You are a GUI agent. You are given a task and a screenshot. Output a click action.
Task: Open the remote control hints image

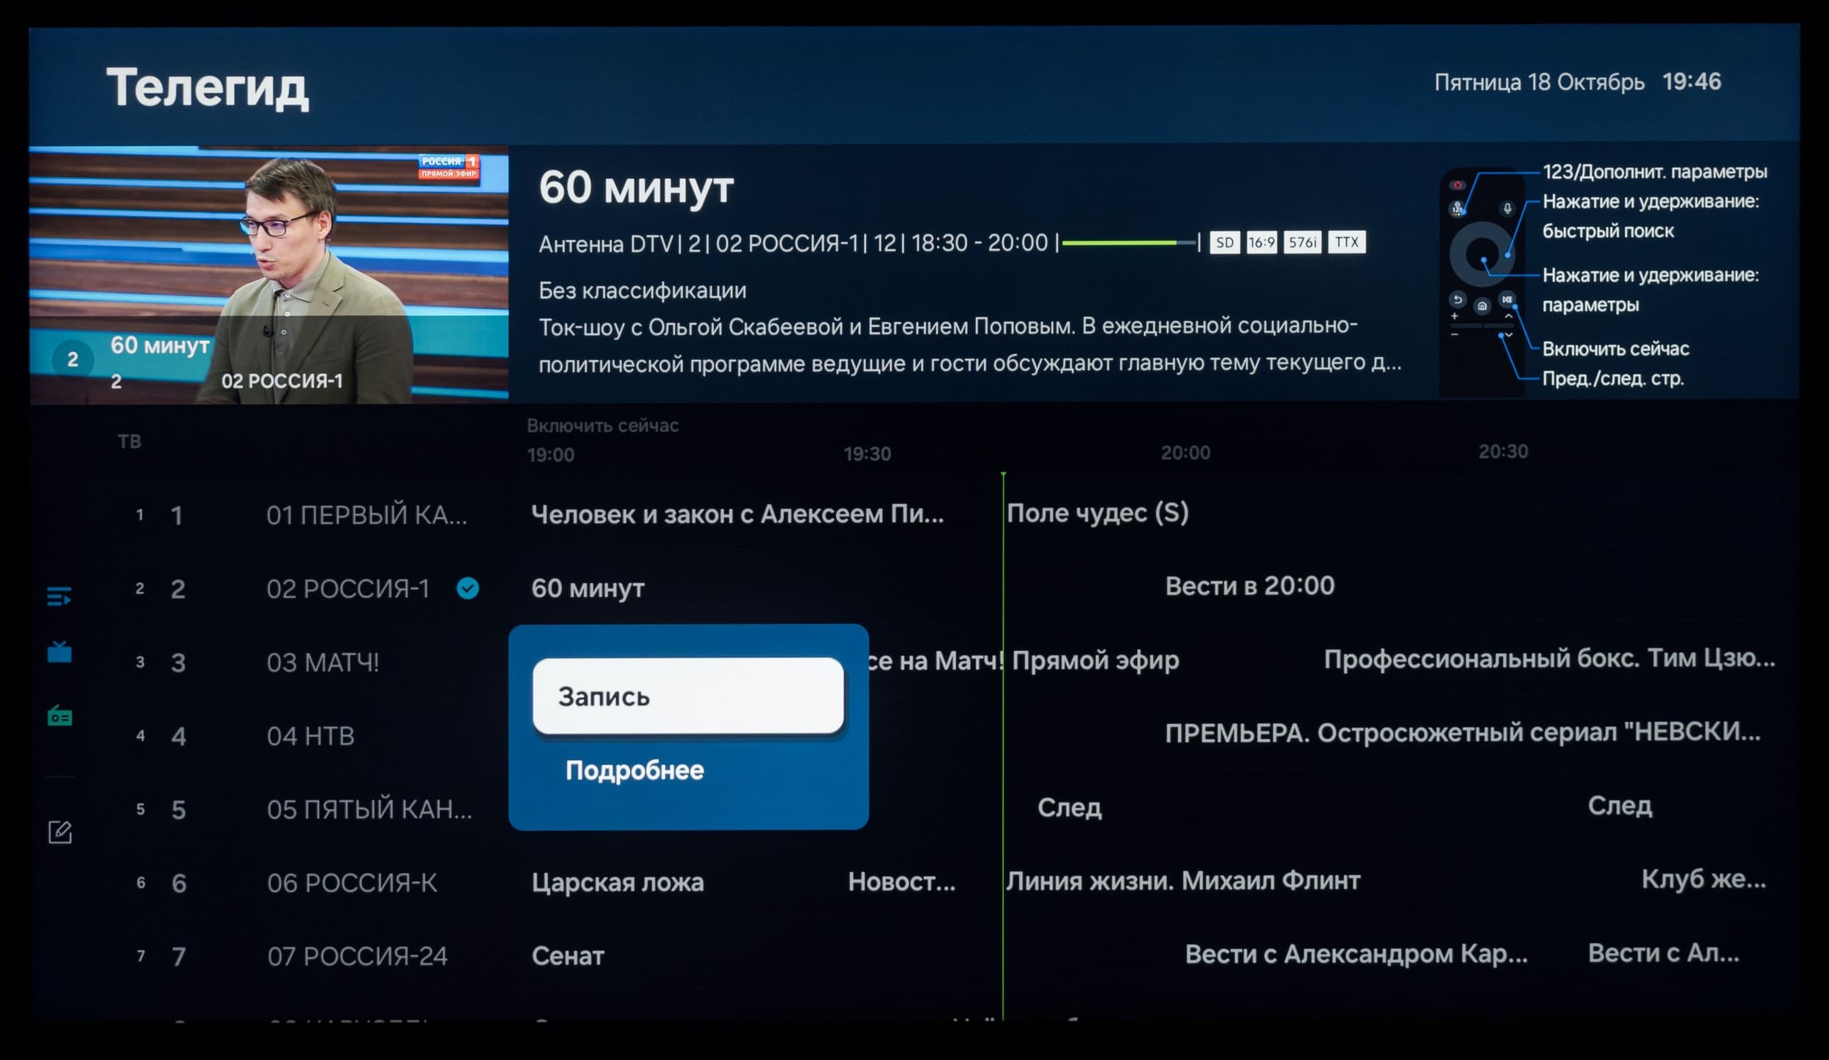tap(1483, 282)
